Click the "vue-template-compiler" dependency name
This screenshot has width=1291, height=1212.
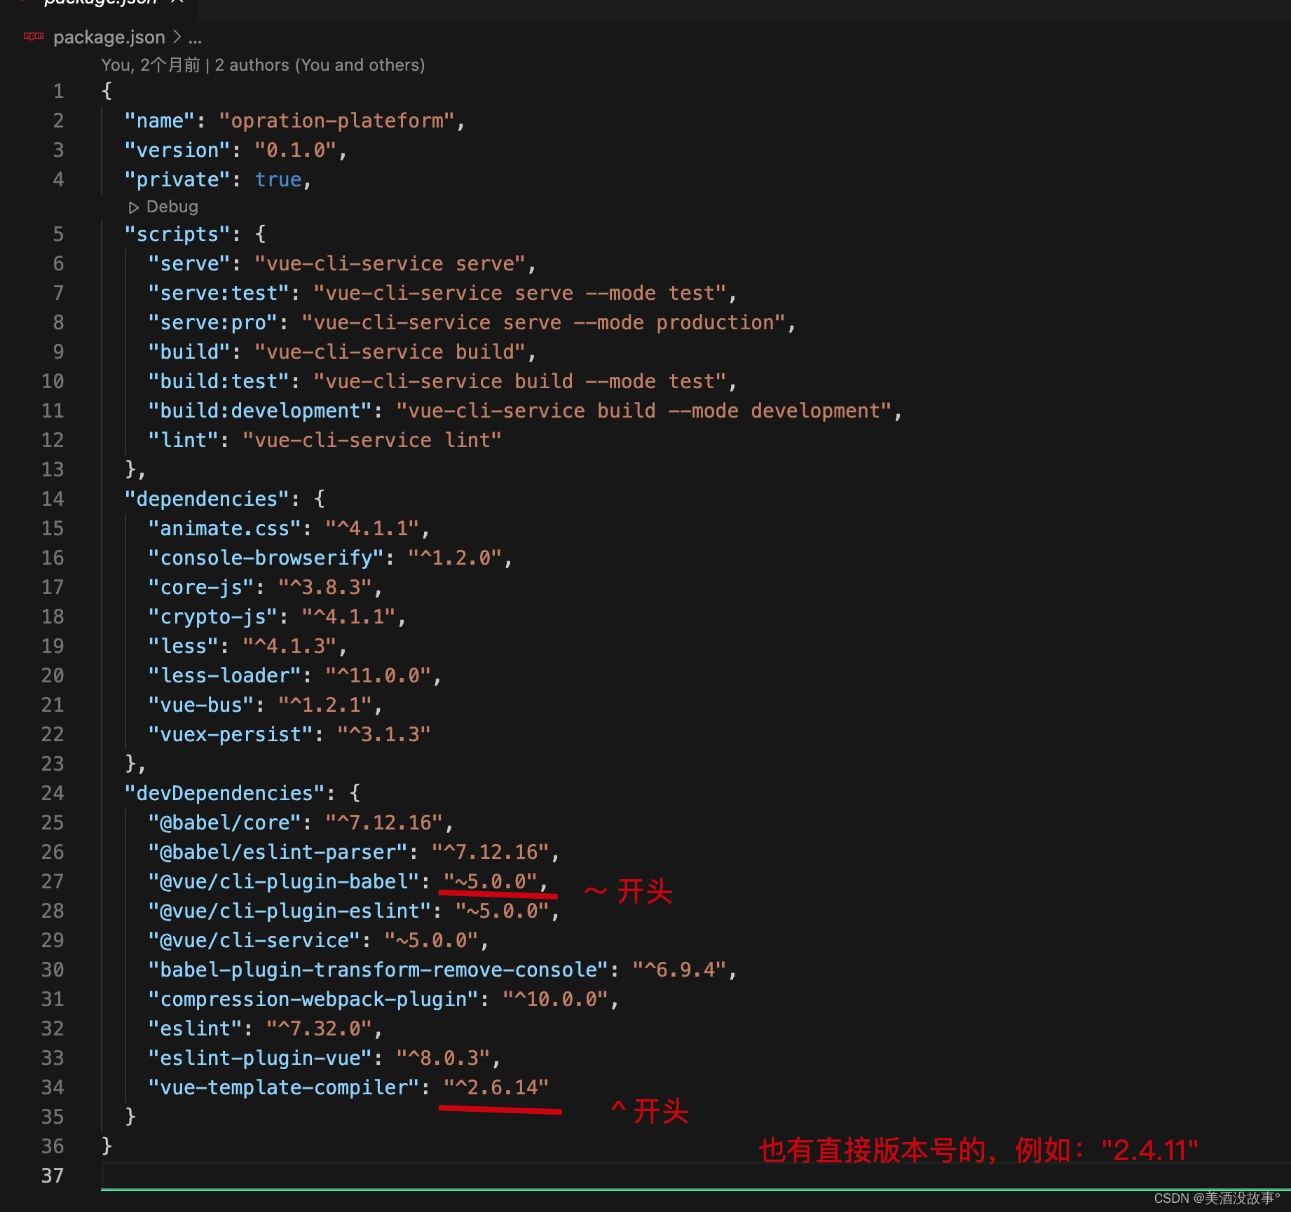(285, 1087)
